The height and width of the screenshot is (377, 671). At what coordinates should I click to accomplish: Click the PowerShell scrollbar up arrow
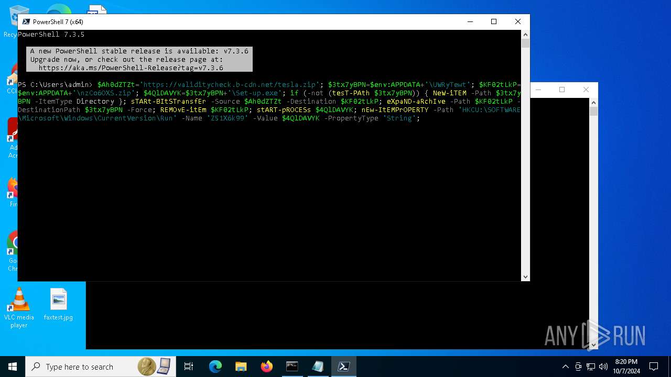[525, 34]
